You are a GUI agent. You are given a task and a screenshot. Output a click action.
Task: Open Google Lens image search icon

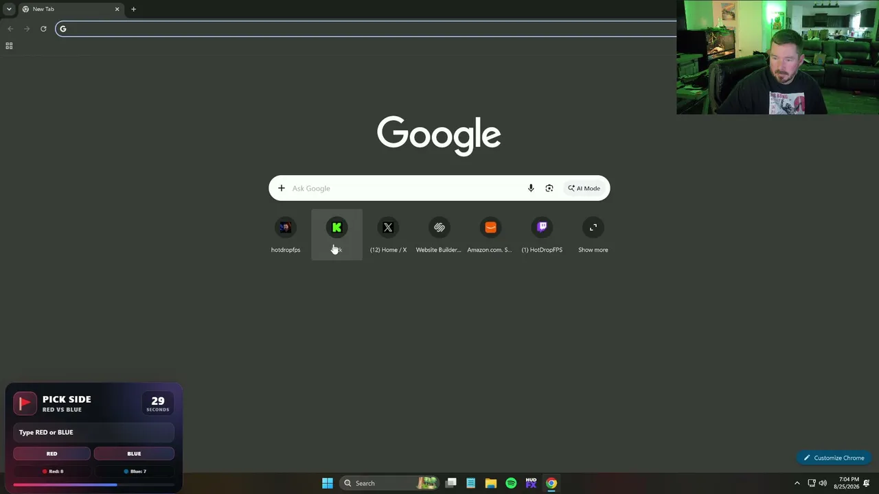tap(549, 188)
